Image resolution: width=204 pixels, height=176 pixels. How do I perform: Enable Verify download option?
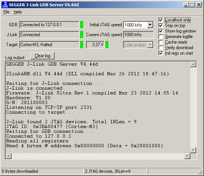[x=161, y=48]
